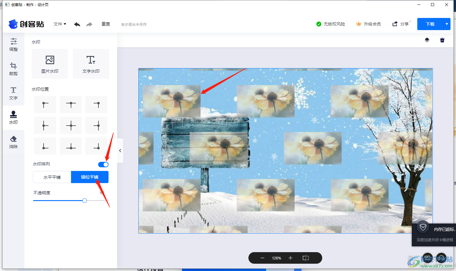456x271 pixels.
Task: Click 升级会员 upgrade membership
Action: 369,24
